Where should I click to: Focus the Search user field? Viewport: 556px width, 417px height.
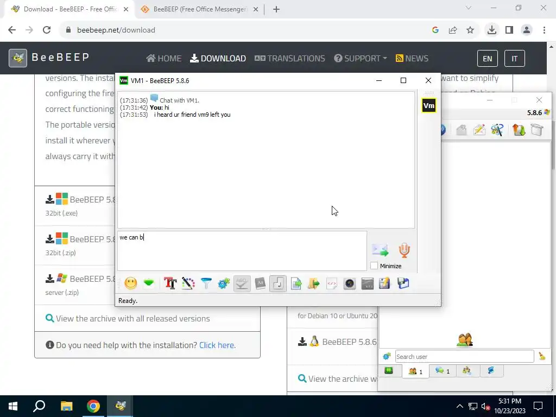pos(465,356)
